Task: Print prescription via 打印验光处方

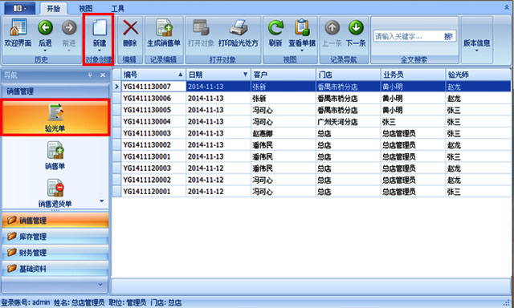Action: 239,32
